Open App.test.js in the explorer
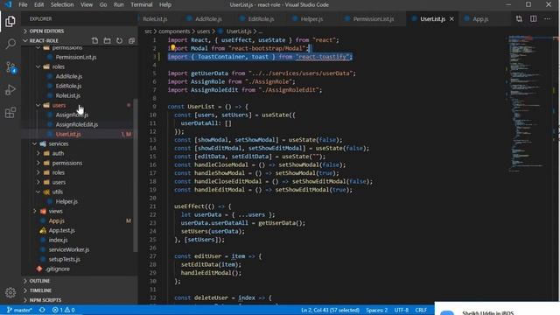 coord(62,231)
